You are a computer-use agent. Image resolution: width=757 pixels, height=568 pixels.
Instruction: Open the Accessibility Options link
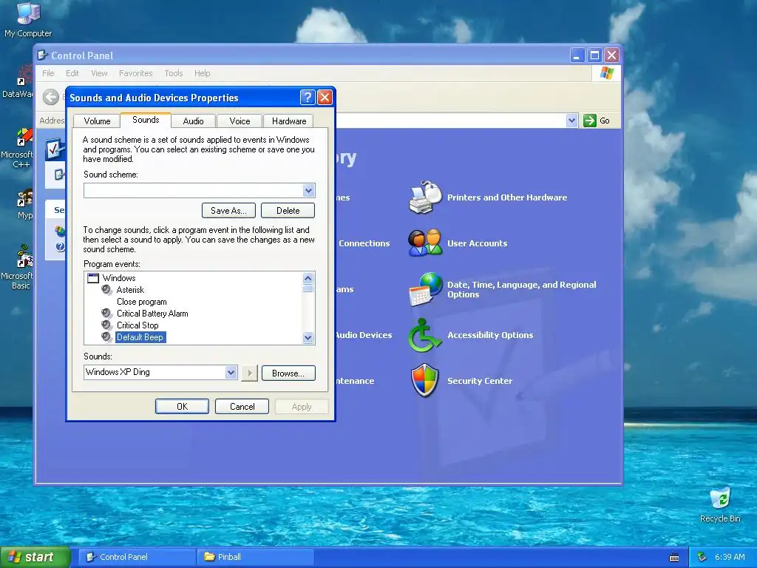point(490,335)
